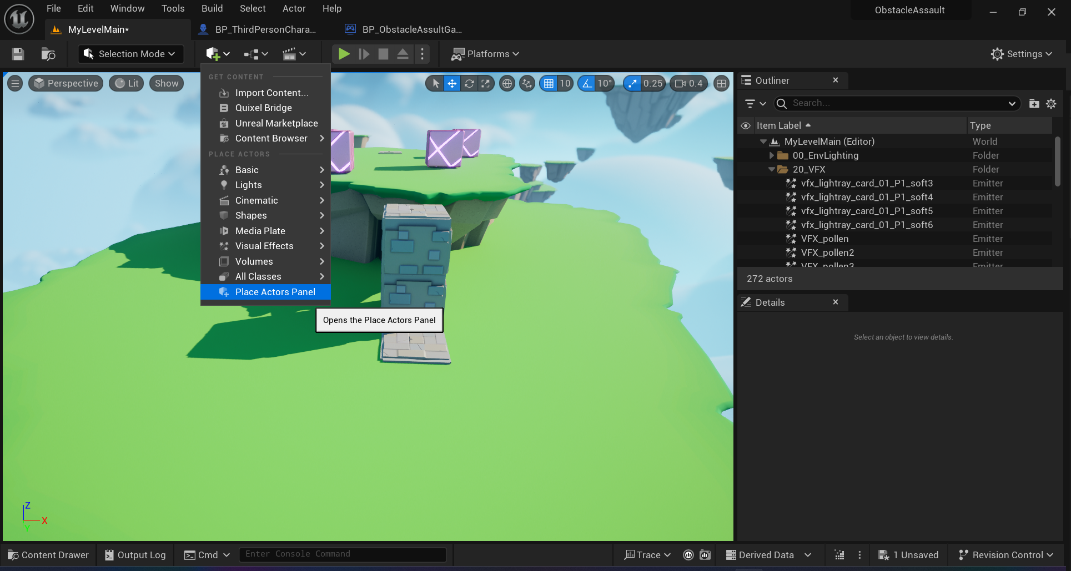This screenshot has width=1071, height=571.
Task: Open the Actor menu
Action: (x=294, y=8)
